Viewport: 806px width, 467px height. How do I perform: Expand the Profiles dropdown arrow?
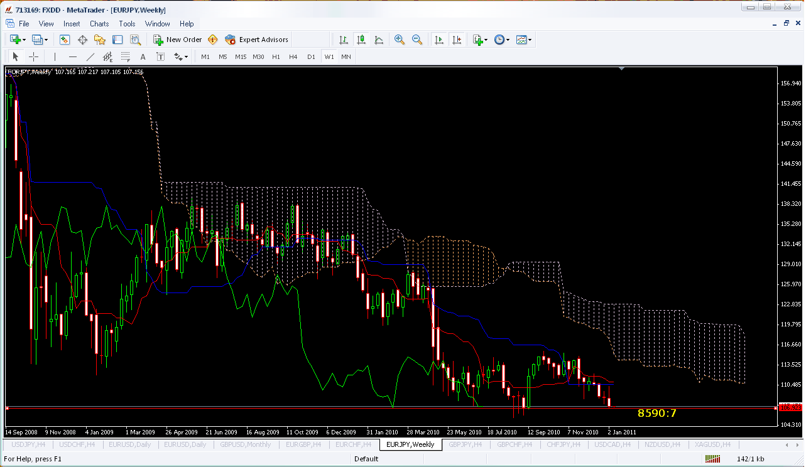coord(46,40)
